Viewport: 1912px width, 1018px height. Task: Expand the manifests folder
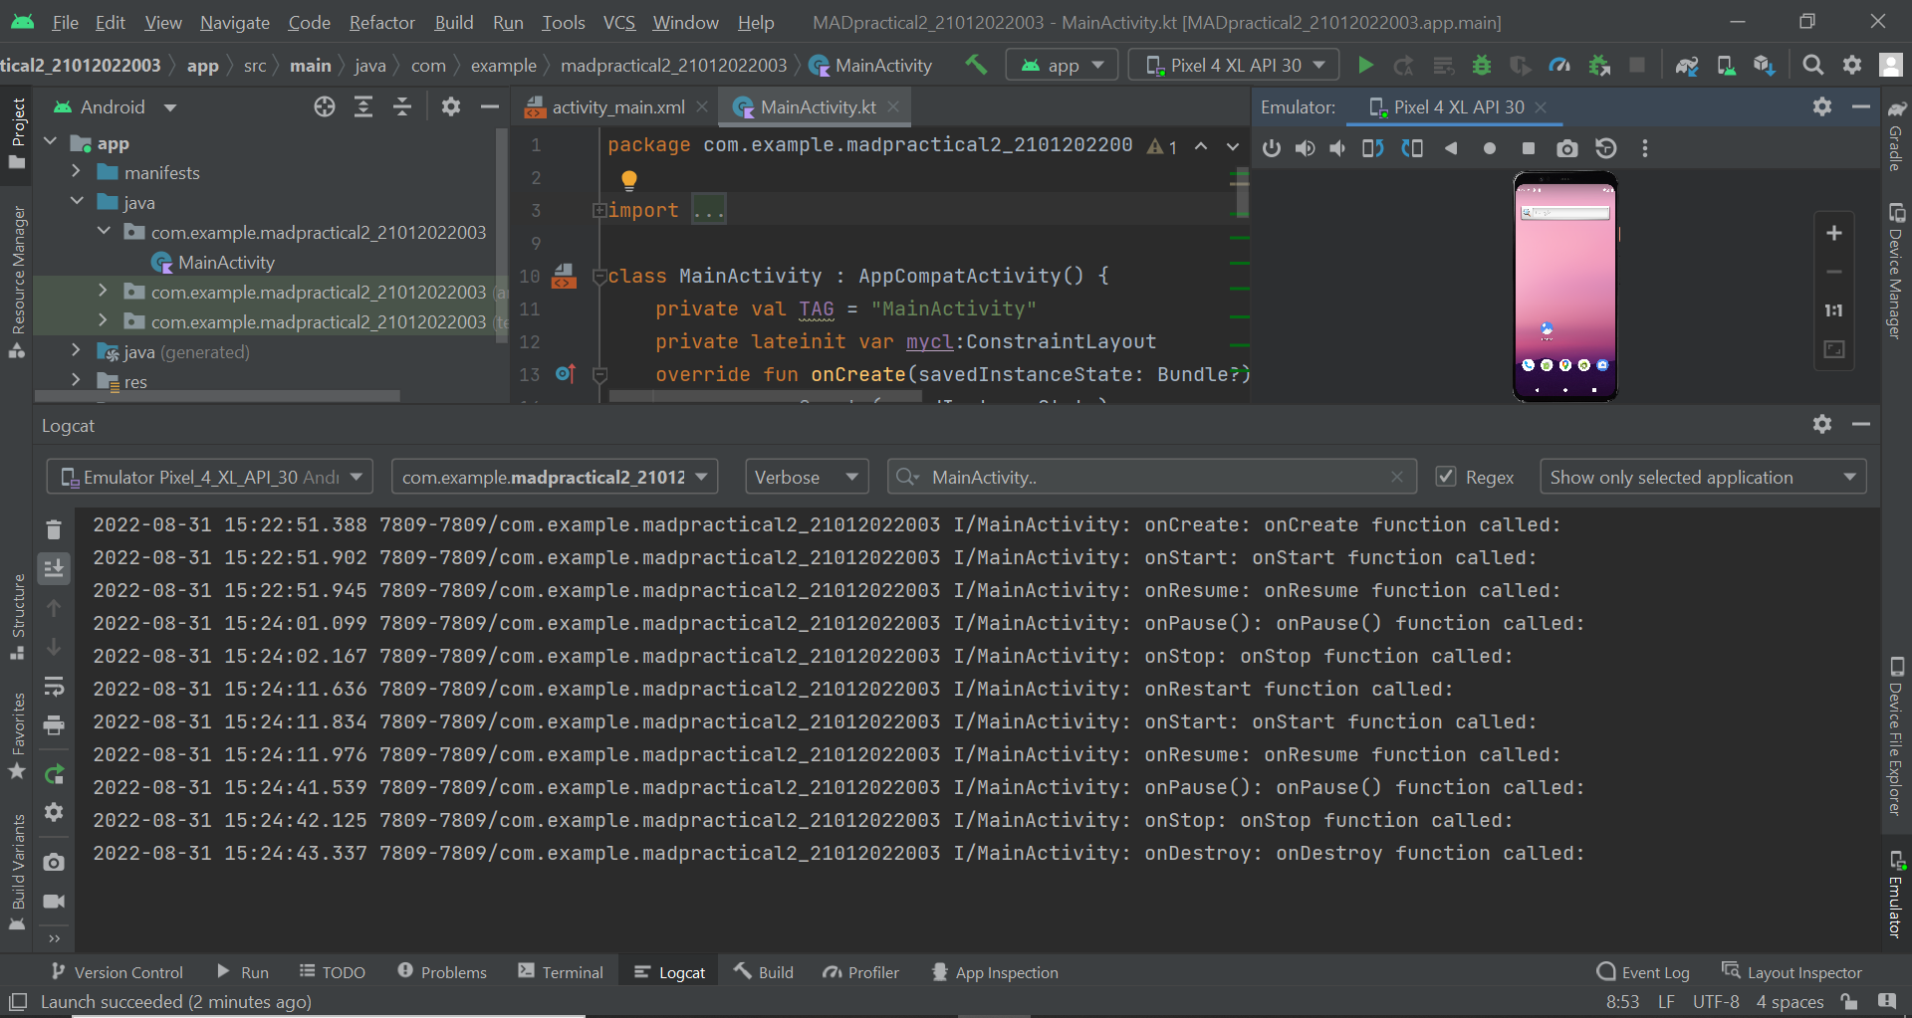[x=76, y=172]
